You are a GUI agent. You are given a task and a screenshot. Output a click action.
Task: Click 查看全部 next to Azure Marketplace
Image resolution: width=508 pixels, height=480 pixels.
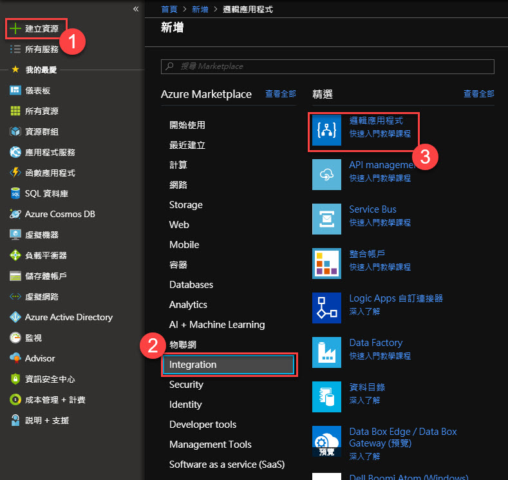tap(281, 94)
